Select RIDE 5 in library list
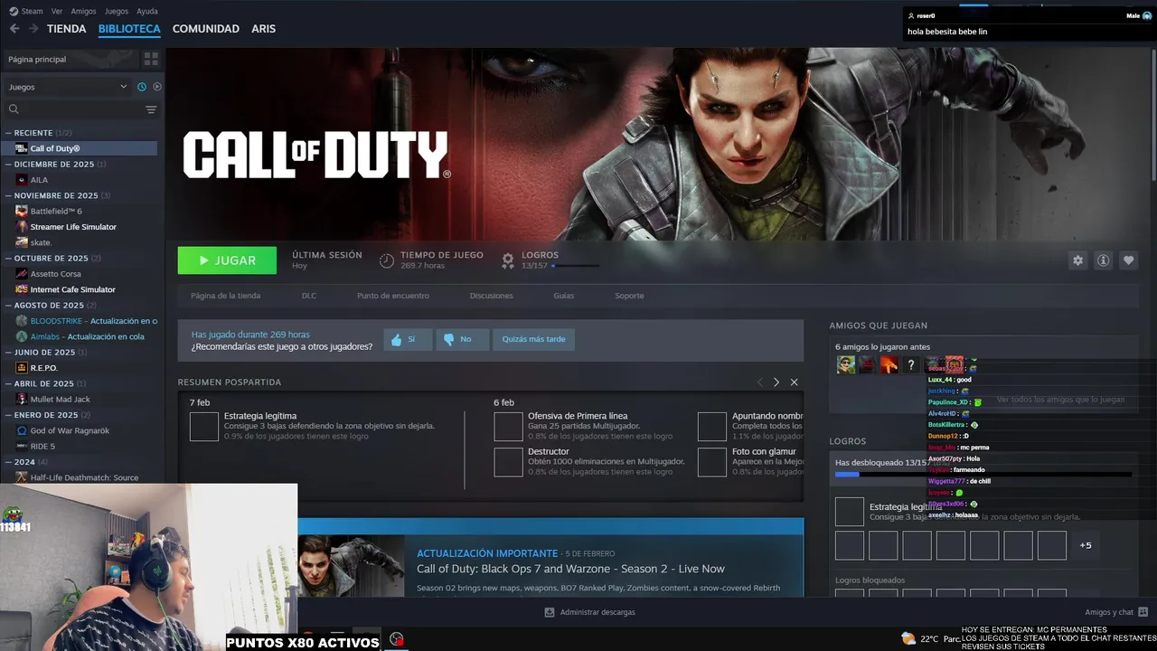The height and width of the screenshot is (651, 1157). (80, 446)
